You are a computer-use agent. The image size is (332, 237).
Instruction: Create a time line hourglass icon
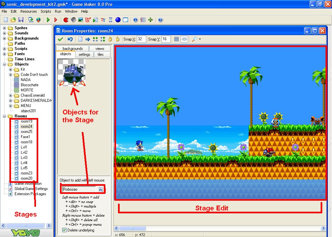(111, 20)
